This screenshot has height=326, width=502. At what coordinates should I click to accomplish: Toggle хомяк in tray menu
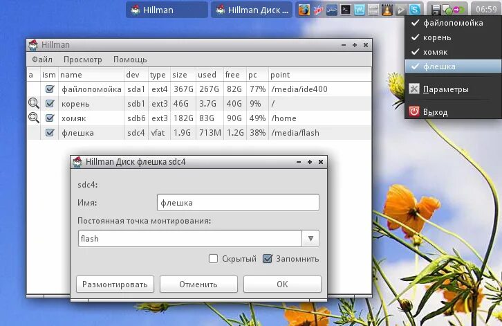coord(453,52)
